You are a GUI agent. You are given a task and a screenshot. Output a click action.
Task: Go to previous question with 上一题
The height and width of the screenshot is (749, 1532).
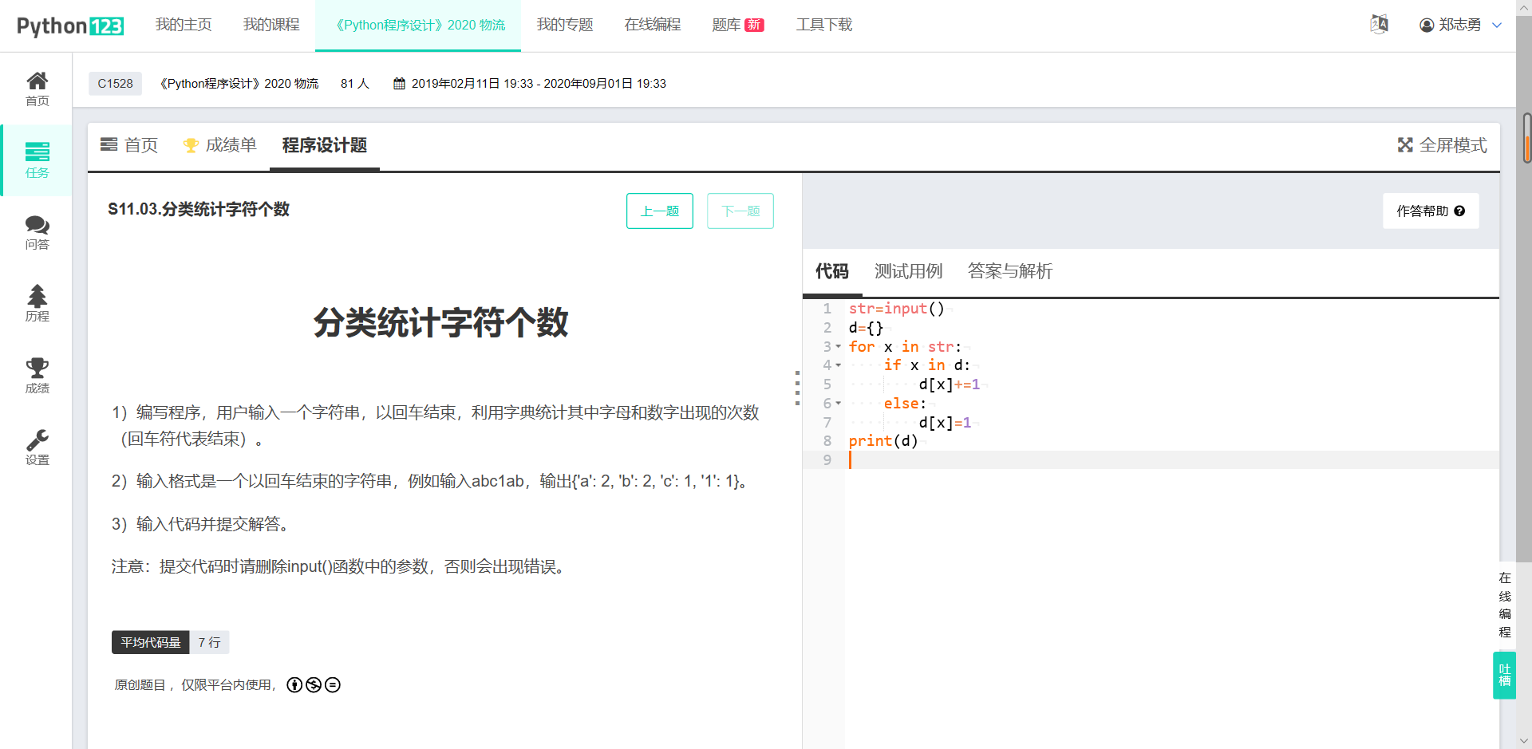(660, 211)
